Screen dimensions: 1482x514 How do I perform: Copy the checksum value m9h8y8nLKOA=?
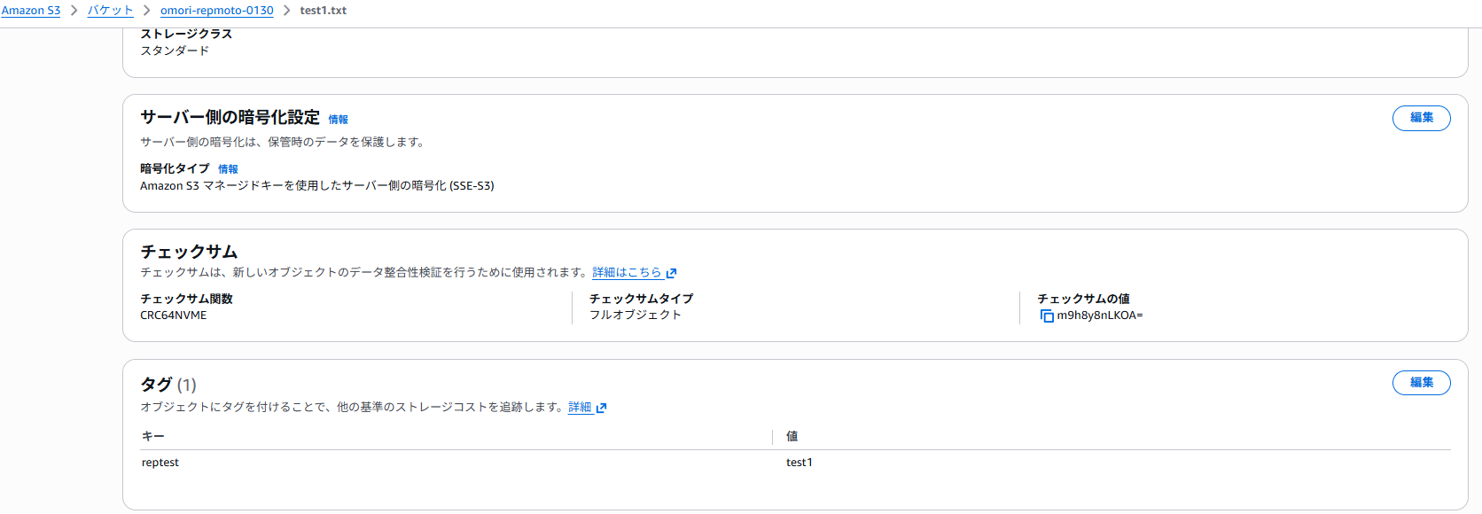1047,315
